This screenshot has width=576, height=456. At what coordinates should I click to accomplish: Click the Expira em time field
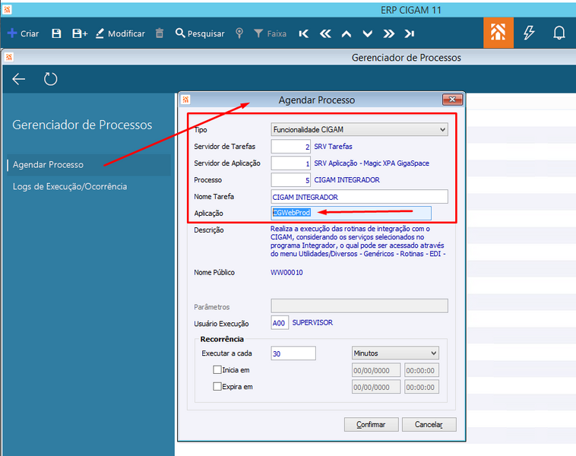pos(421,387)
